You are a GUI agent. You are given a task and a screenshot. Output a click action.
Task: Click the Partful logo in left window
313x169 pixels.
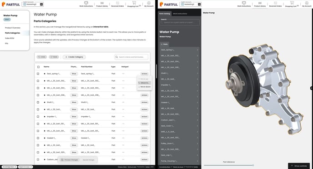10,4
